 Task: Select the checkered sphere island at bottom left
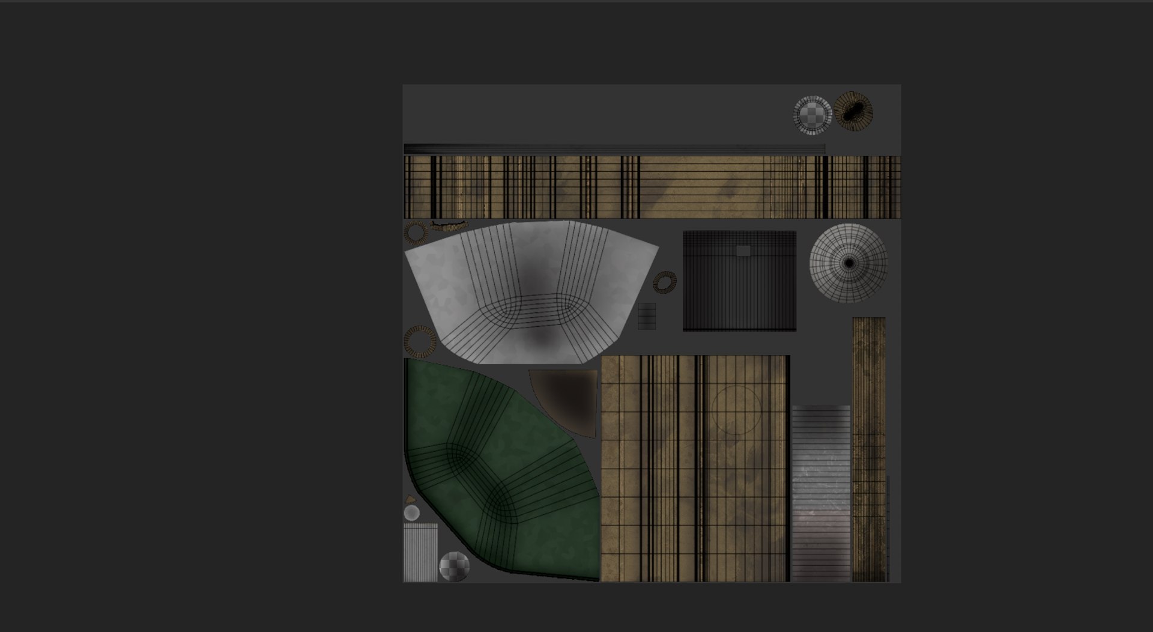click(x=454, y=566)
